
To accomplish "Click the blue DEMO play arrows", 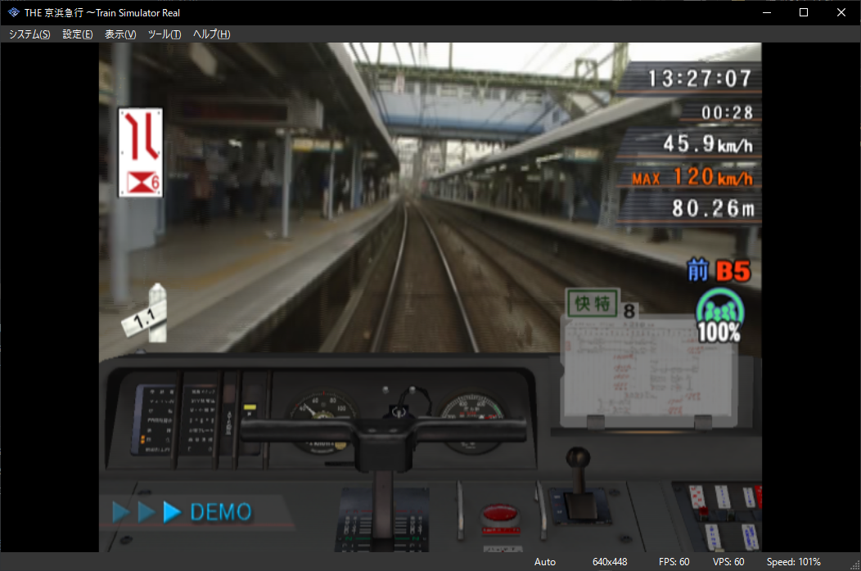I will [x=147, y=512].
